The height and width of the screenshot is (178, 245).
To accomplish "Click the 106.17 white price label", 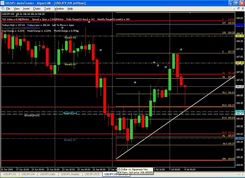I will (240, 114).
